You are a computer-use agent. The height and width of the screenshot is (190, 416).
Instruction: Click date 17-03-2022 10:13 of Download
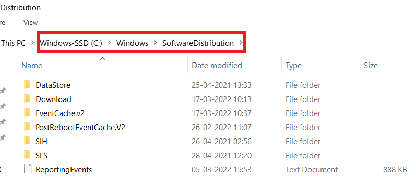coord(221,99)
